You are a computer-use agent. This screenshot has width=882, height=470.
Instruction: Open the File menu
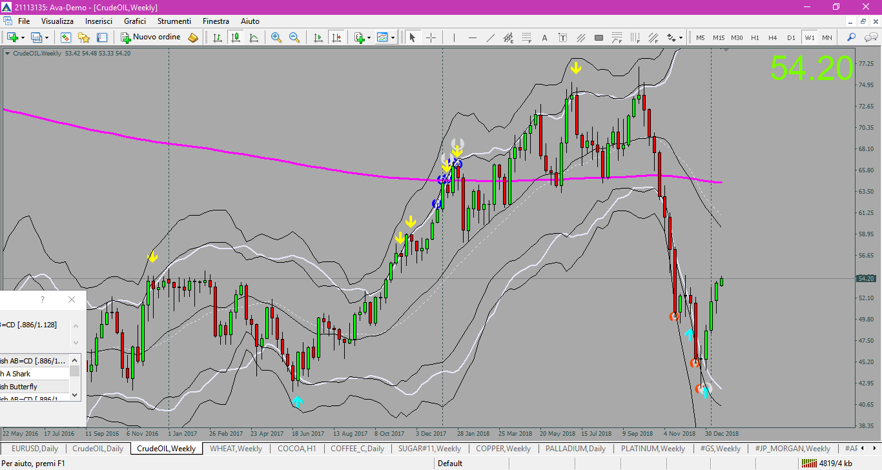point(24,21)
